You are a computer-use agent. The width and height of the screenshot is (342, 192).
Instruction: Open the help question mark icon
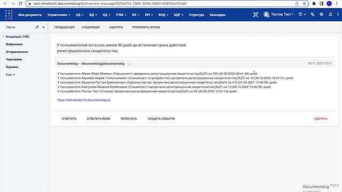pyautogui.click(x=300, y=14)
